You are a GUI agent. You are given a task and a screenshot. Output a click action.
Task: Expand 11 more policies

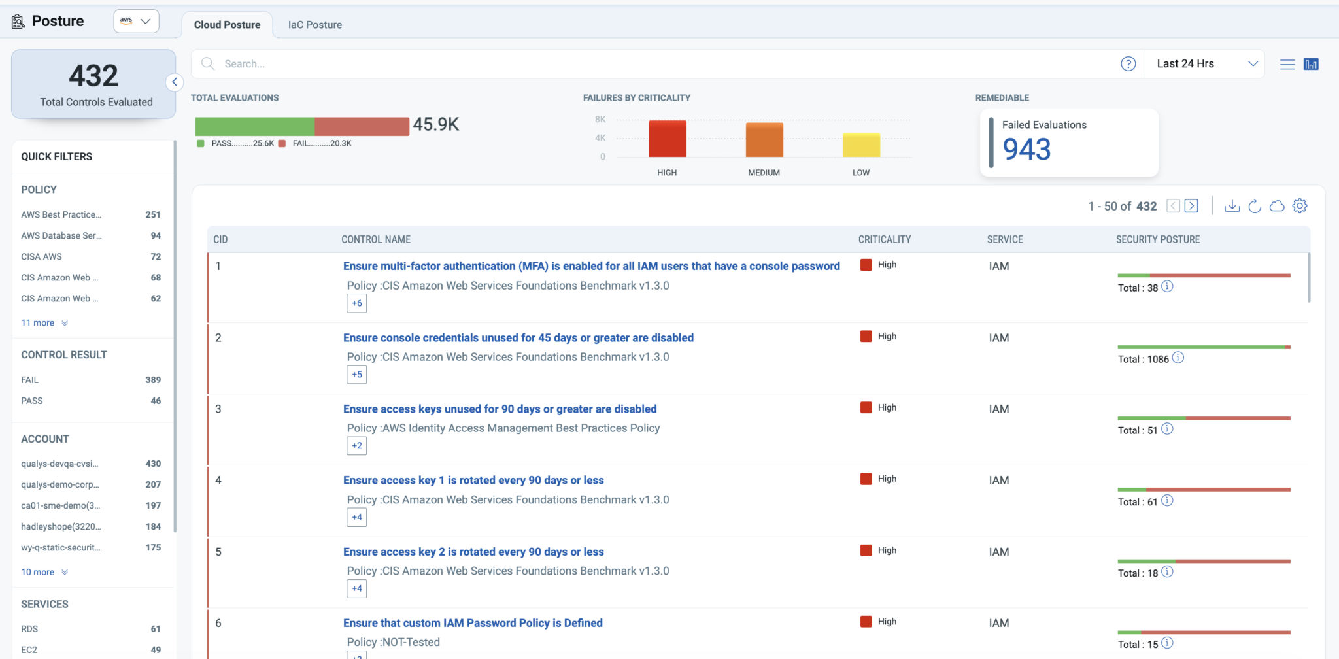coord(44,323)
